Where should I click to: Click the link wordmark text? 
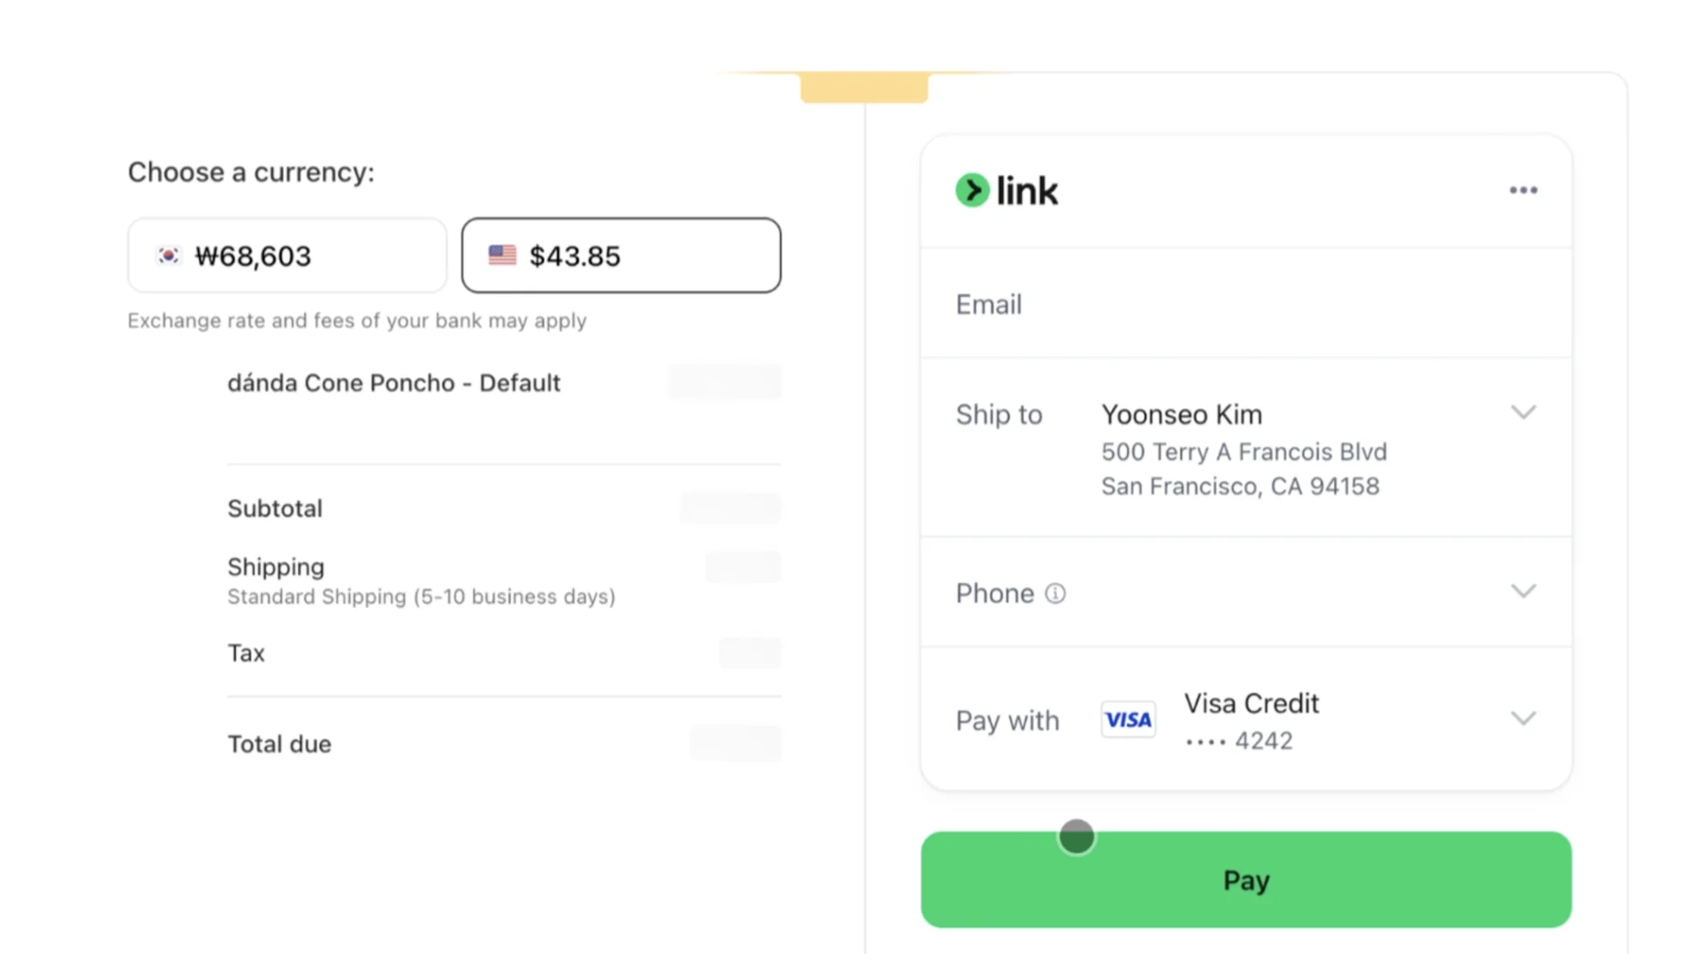1027,191
